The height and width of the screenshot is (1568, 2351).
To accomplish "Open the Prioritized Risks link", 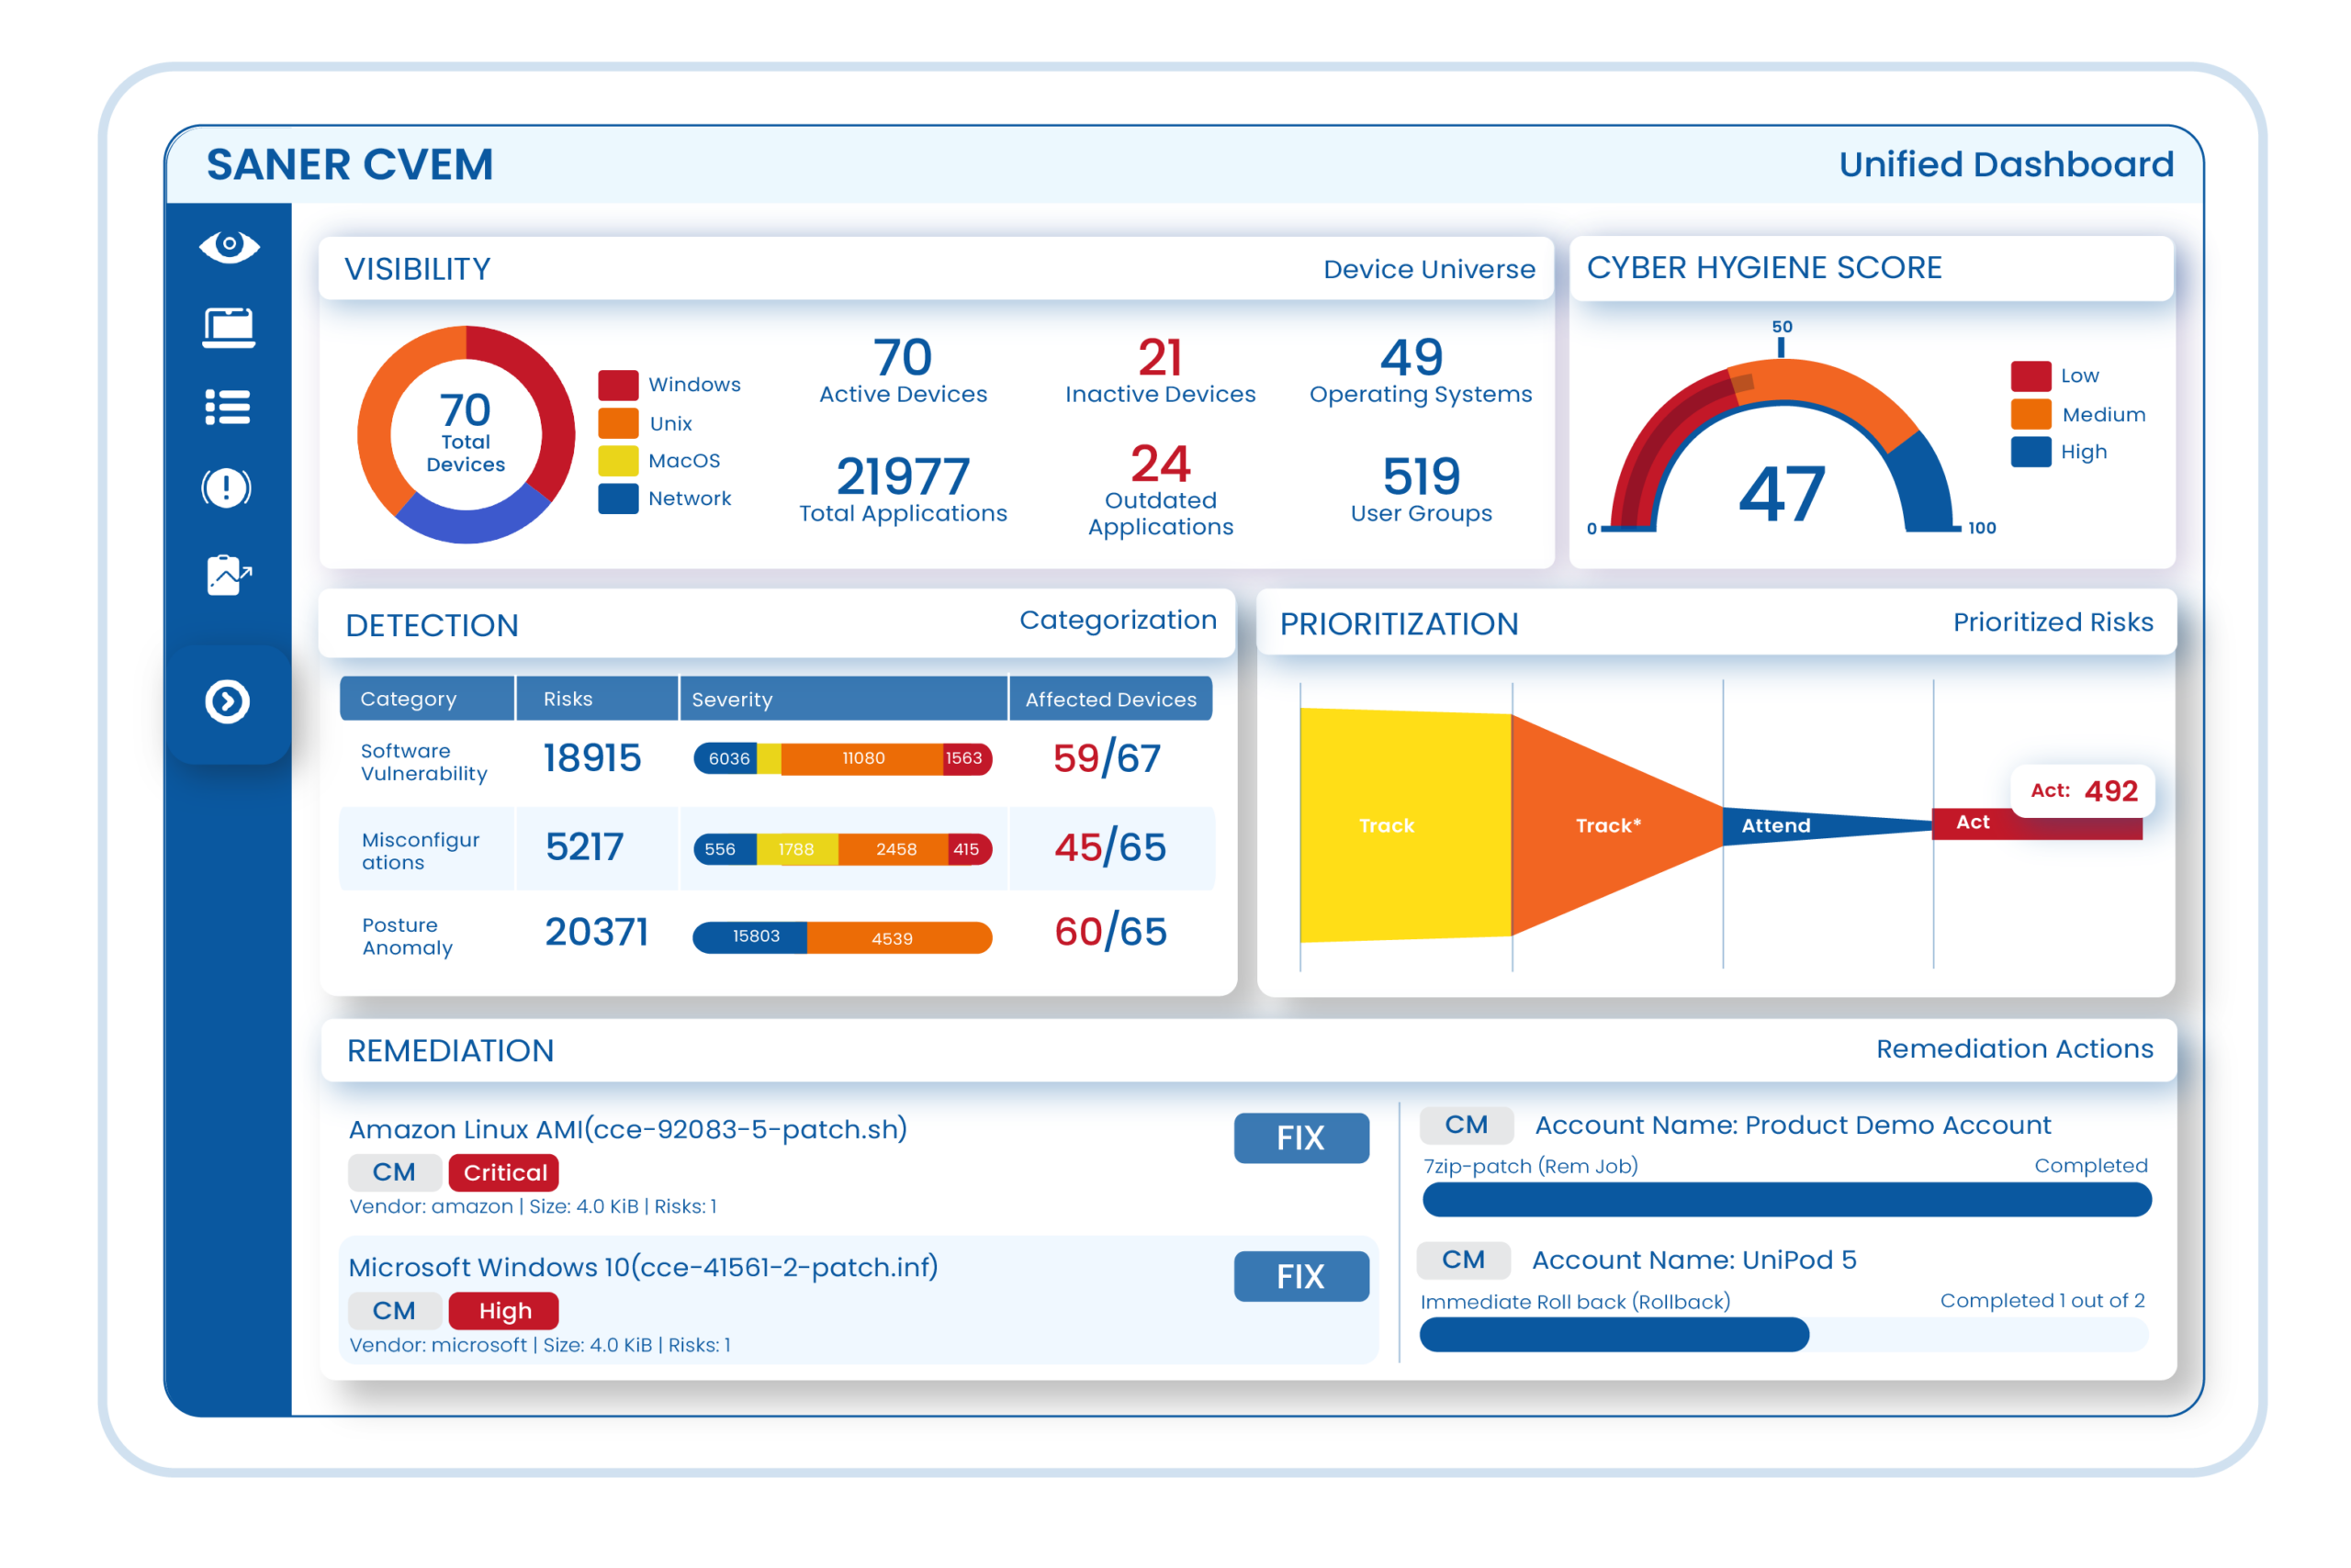I will point(2053,622).
